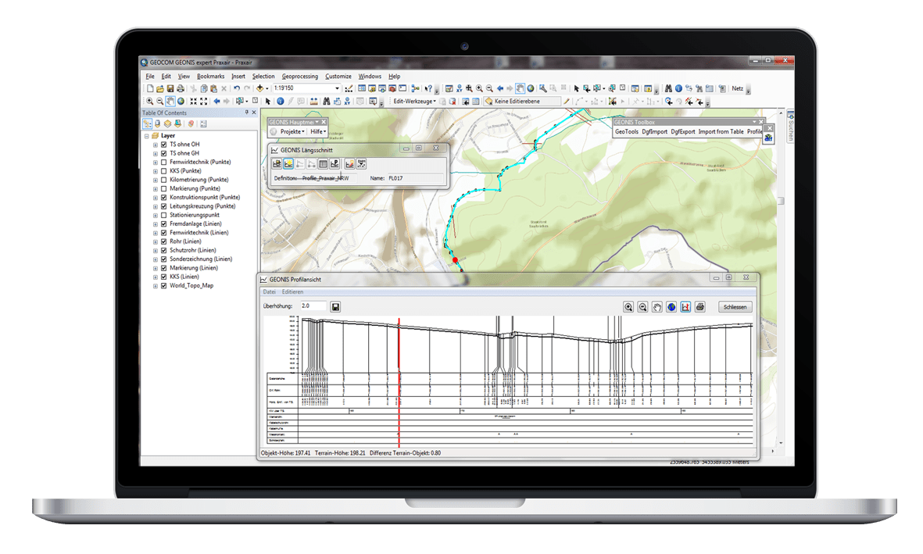
Task: Collapse the Layer root node
Action: (x=147, y=136)
